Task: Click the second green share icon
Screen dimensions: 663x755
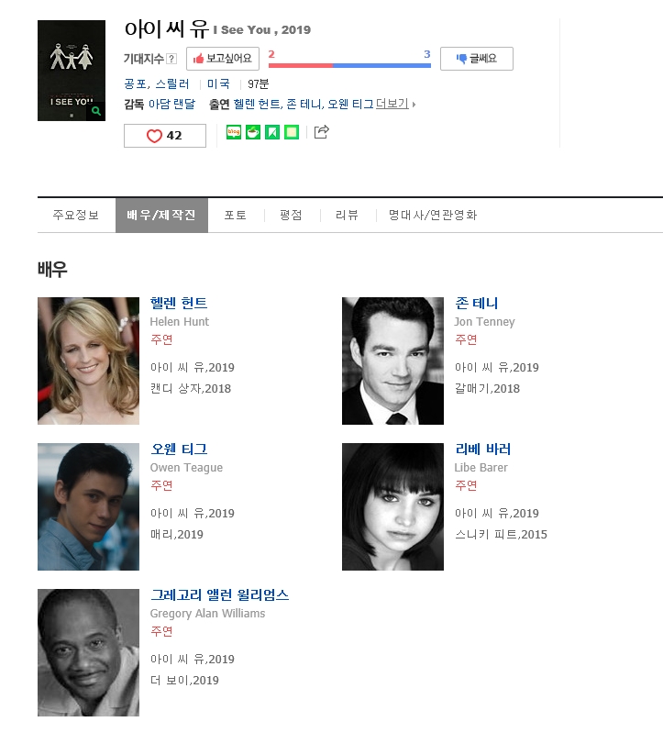Action: (x=252, y=133)
